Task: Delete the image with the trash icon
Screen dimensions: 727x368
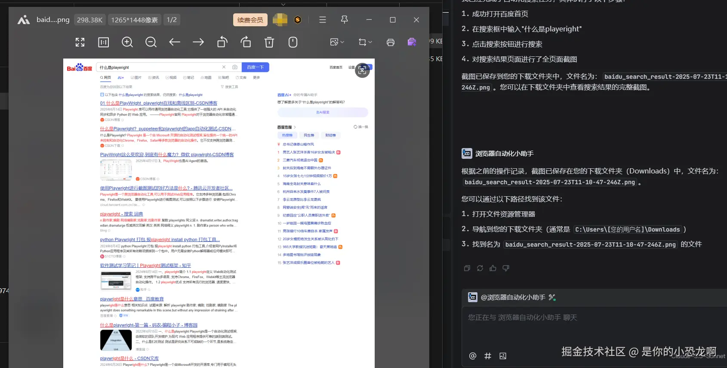Action: click(x=269, y=42)
